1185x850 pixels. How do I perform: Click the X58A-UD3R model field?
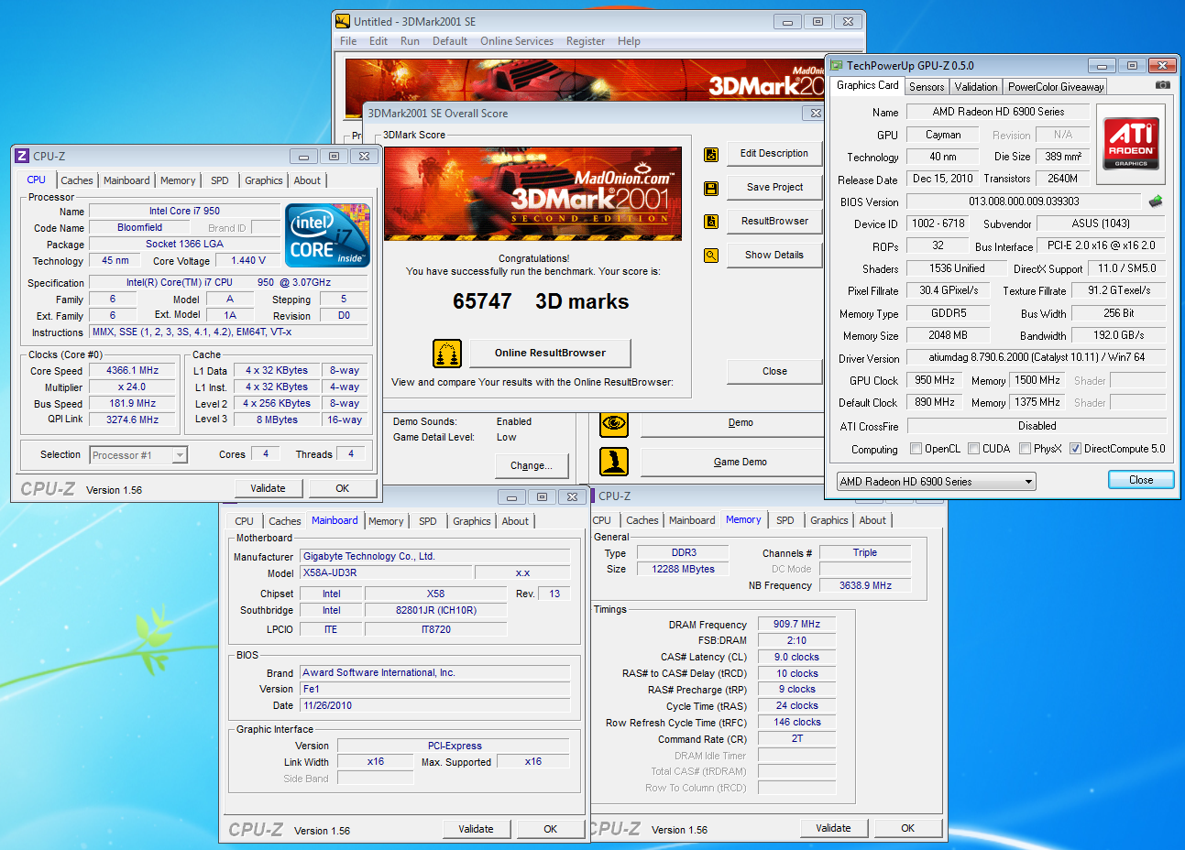tap(387, 573)
